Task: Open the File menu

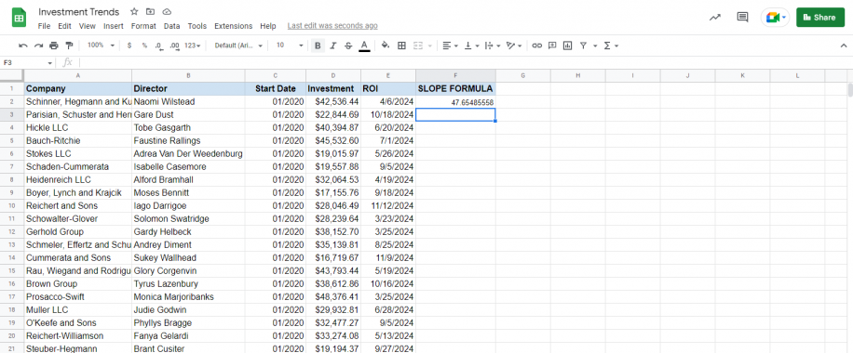Action: coord(44,25)
